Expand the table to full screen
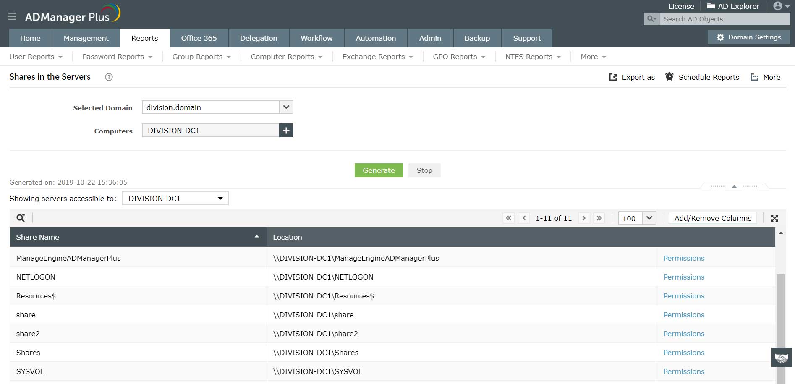Viewport: 795px width, 384px height. tap(774, 218)
